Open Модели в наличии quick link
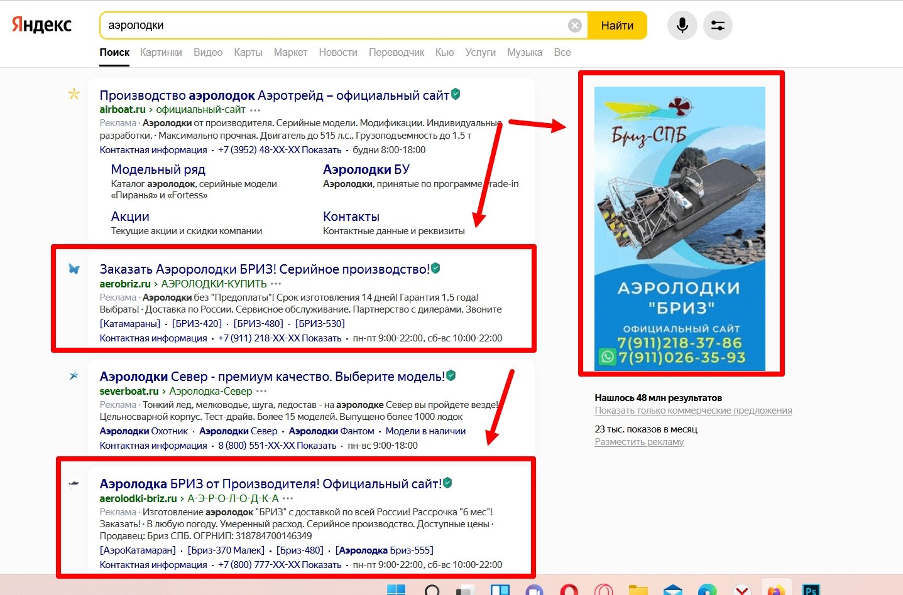Screen dimensions: 903x595 click(x=426, y=431)
